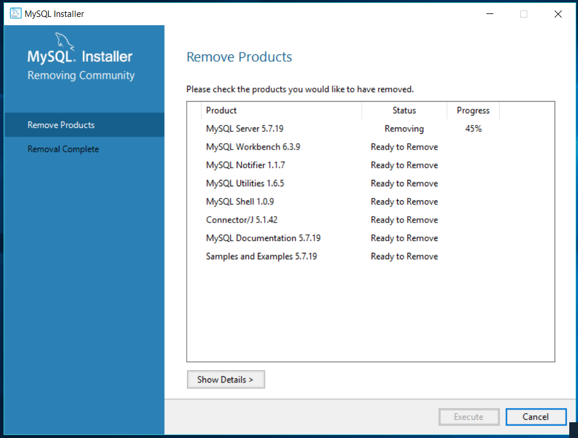
Task: Click Ready to Remove status for Connector/J
Action: [x=404, y=220]
